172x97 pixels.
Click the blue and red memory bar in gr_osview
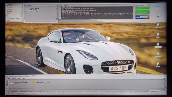coord(142,18)
